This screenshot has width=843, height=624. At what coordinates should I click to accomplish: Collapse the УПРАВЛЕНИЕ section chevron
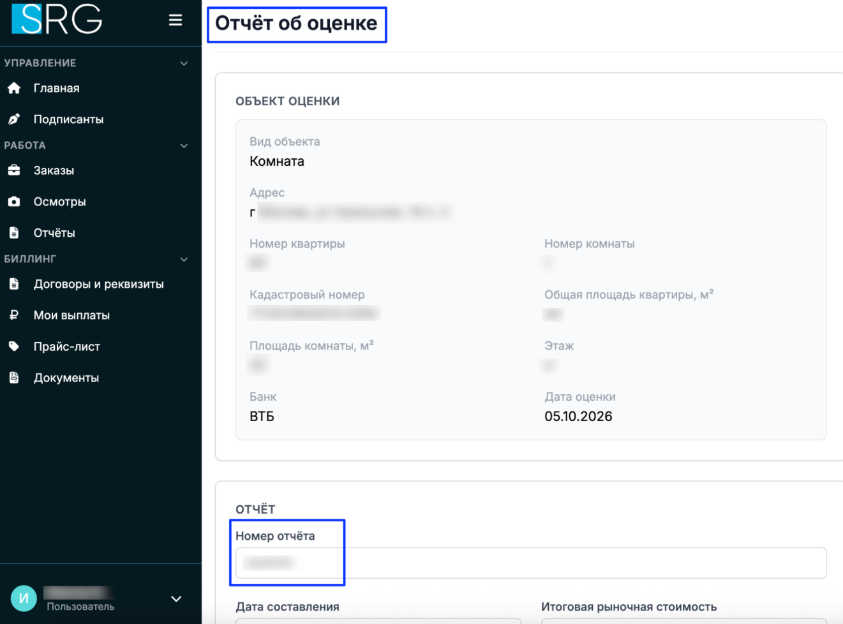(x=184, y=63)
